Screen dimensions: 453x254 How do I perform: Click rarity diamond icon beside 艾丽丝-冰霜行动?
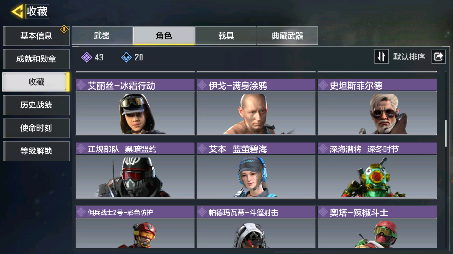coord(81,85)
